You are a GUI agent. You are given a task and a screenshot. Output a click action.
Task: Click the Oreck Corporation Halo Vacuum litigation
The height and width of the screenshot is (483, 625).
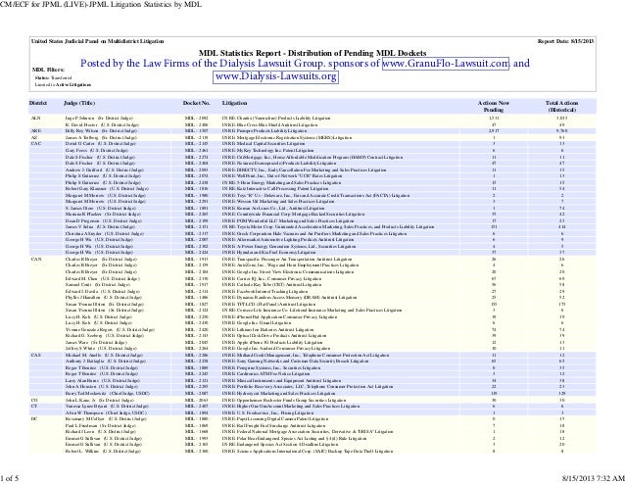pyautogui.click(x=314, y=233)
